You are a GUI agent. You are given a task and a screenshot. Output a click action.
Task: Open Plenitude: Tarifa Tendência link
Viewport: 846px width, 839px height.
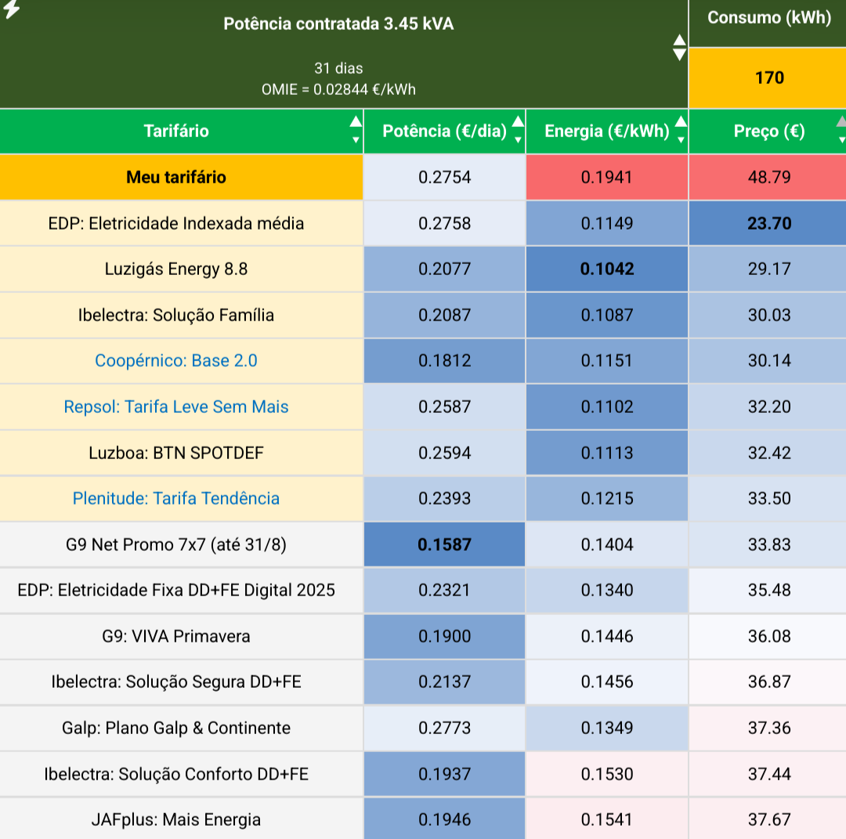176,498
